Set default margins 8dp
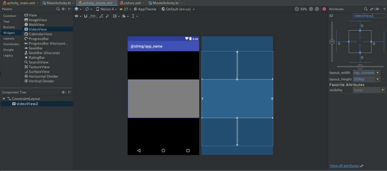The width and height of the screenshot is (387, 171). [93, 16]
